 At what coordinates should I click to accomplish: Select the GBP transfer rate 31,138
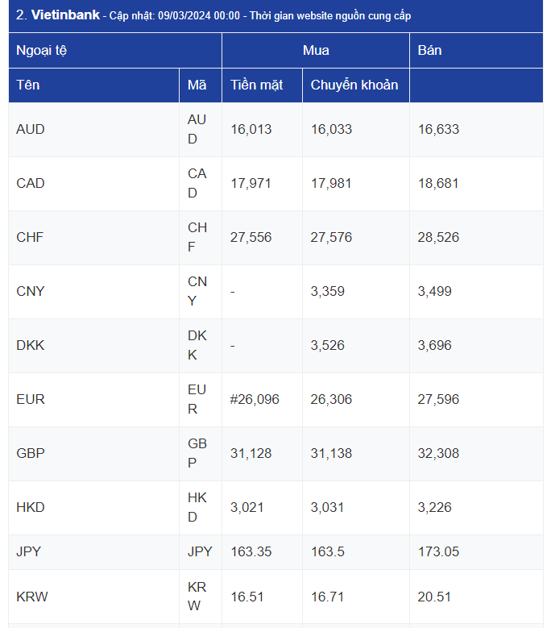331,453
